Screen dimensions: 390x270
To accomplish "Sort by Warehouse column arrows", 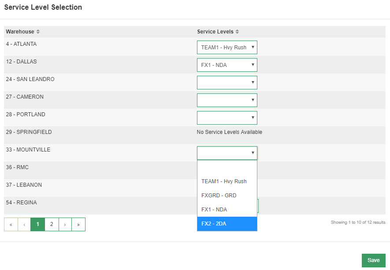I will [38, 32].
